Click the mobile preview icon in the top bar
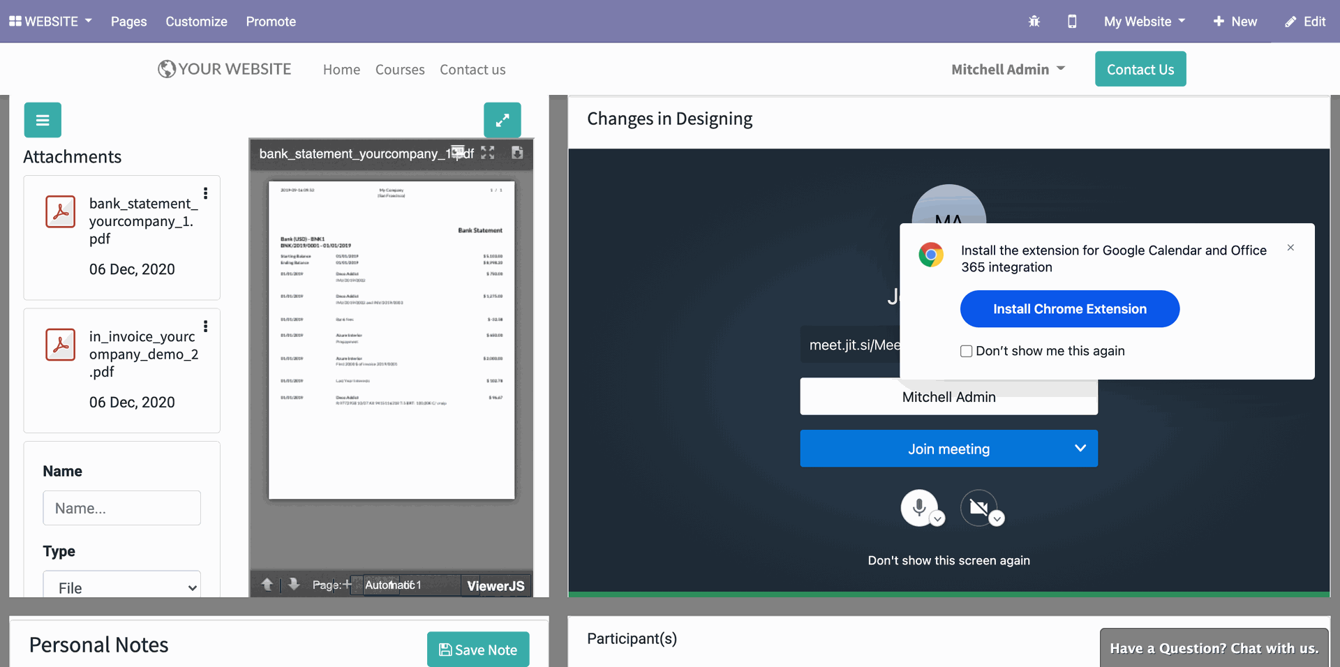1340x667 pixels. pos(1072,22)
